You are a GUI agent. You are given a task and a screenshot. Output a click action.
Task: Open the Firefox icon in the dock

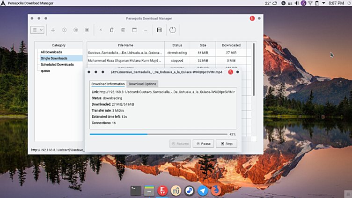(x=216, y=191)
